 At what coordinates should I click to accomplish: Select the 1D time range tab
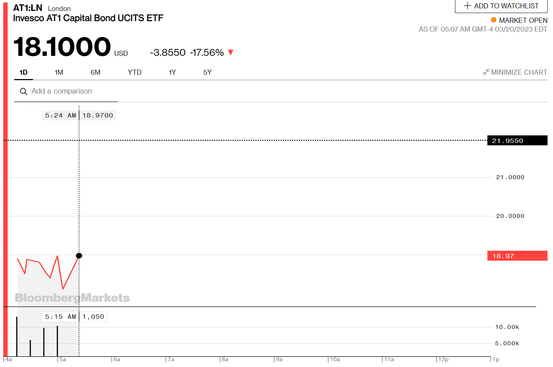point(24,73)
